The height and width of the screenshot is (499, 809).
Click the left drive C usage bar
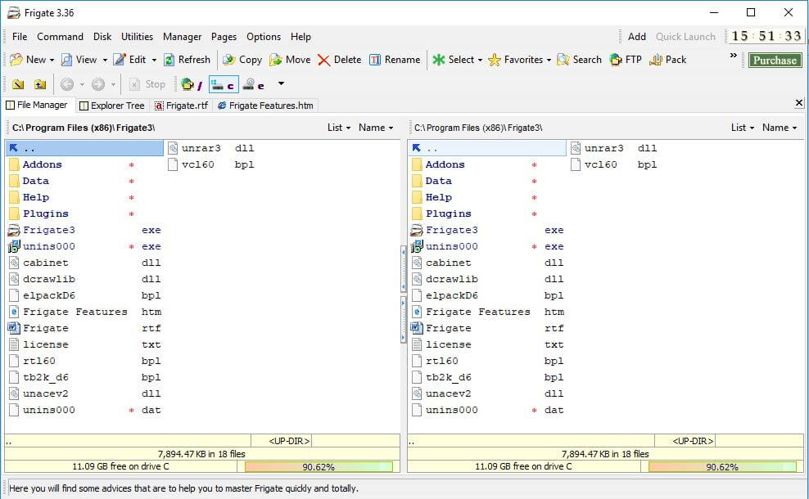click(x=319, y=467)
